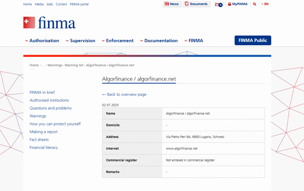Click www.algorfinance.net in the table
The width and height of the screenshot is (304, 191).
[182, 149]
